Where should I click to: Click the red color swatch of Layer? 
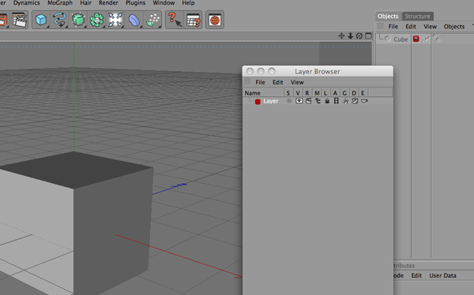258,102
